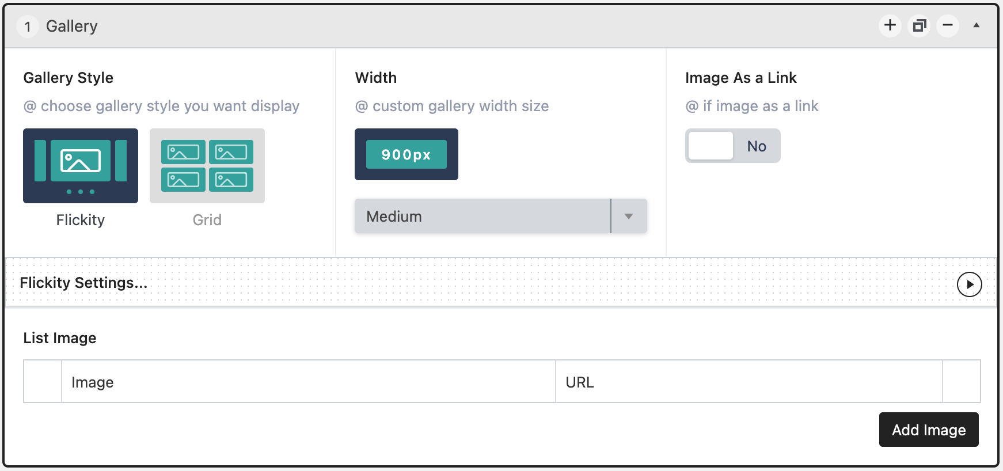Remove the Gallery item with the minus icon
1003x471 pixels.
[947, 25]
